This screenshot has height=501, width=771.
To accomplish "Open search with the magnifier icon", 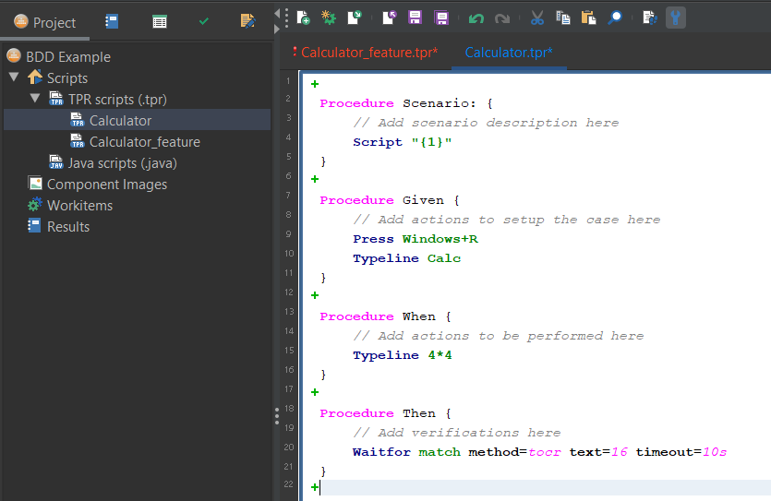I will (614, 18).
